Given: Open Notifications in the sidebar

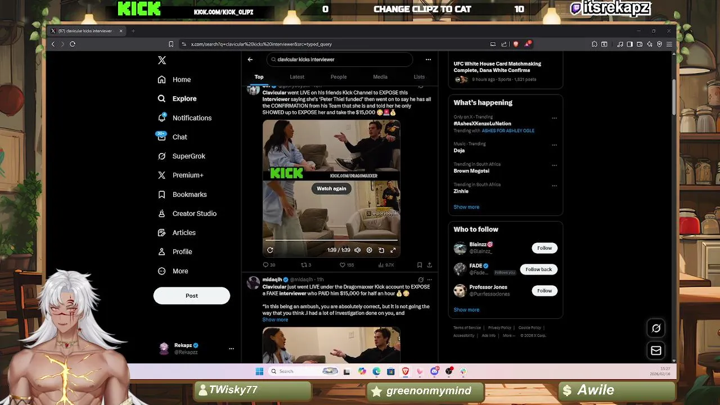Looking at the screenshot, I should click(184, 118).
